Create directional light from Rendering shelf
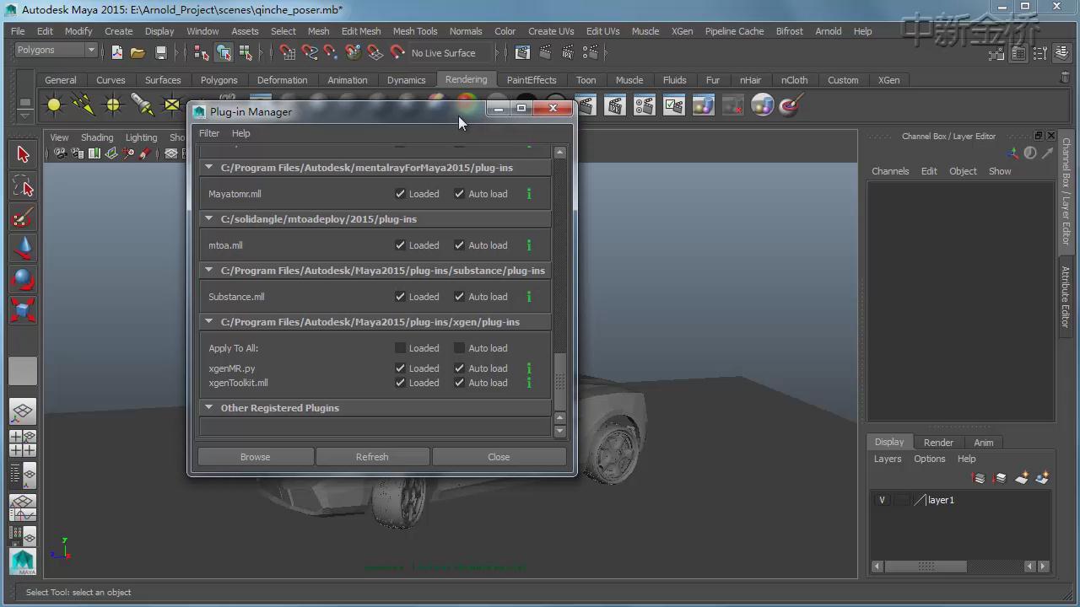1080x607 pixels. (x=84, y=105)
